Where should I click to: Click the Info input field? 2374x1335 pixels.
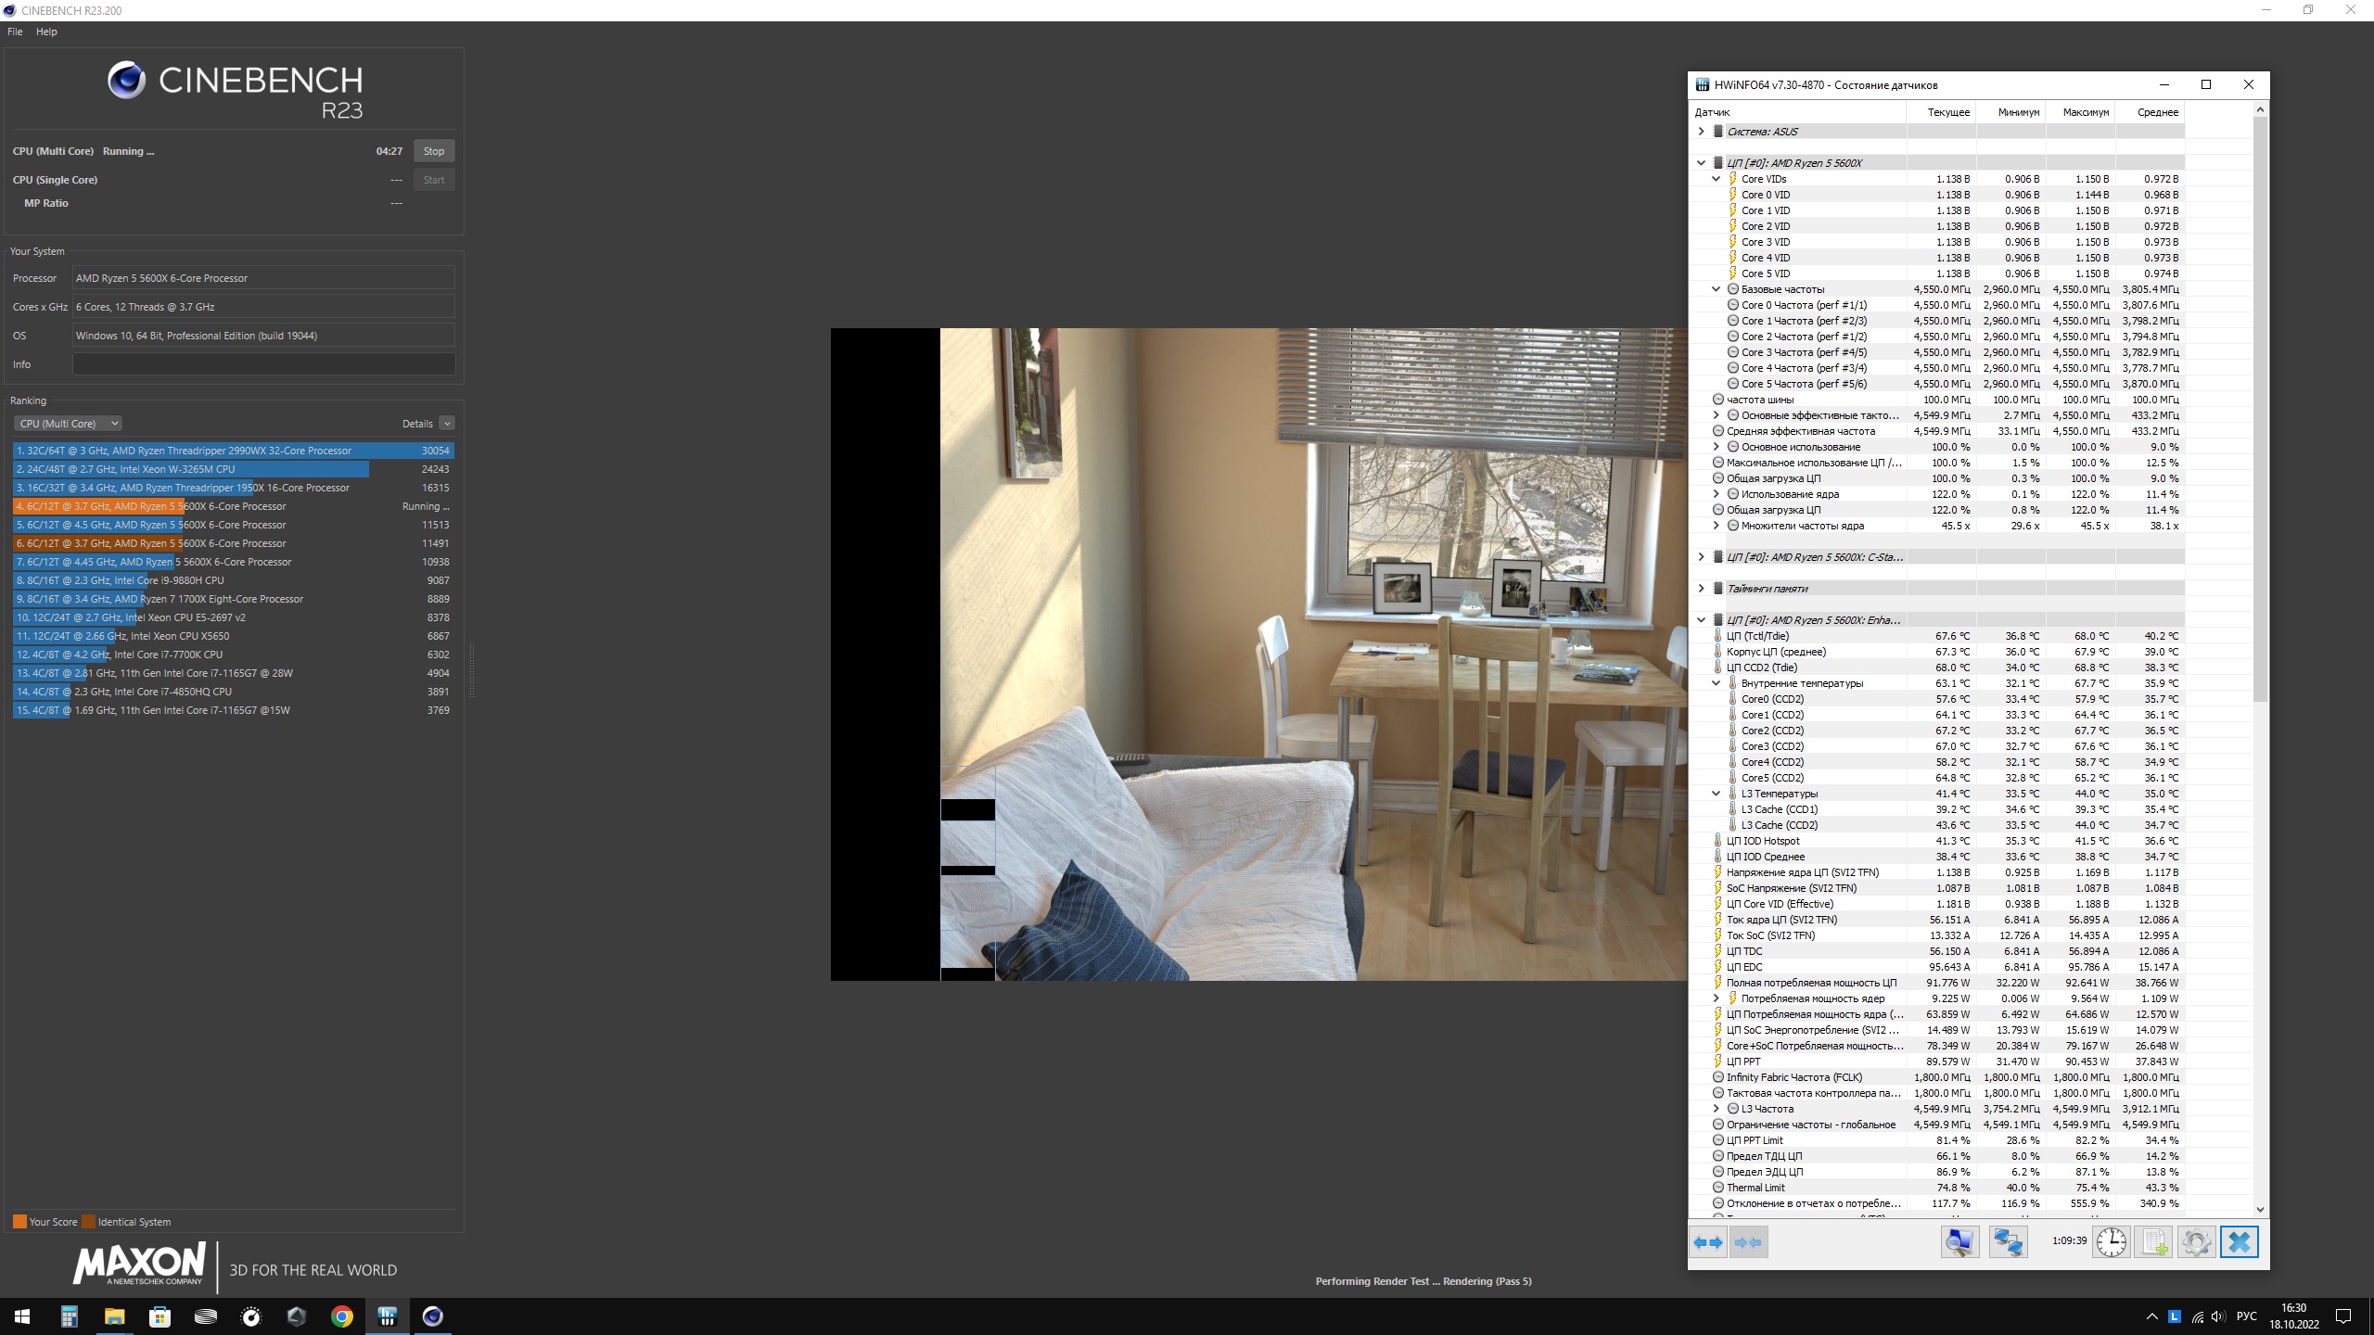click(263, 364)
